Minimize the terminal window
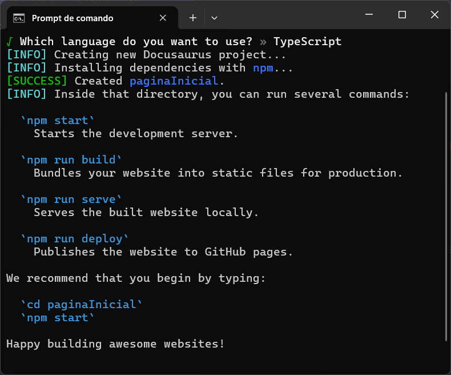 [369, 15]
